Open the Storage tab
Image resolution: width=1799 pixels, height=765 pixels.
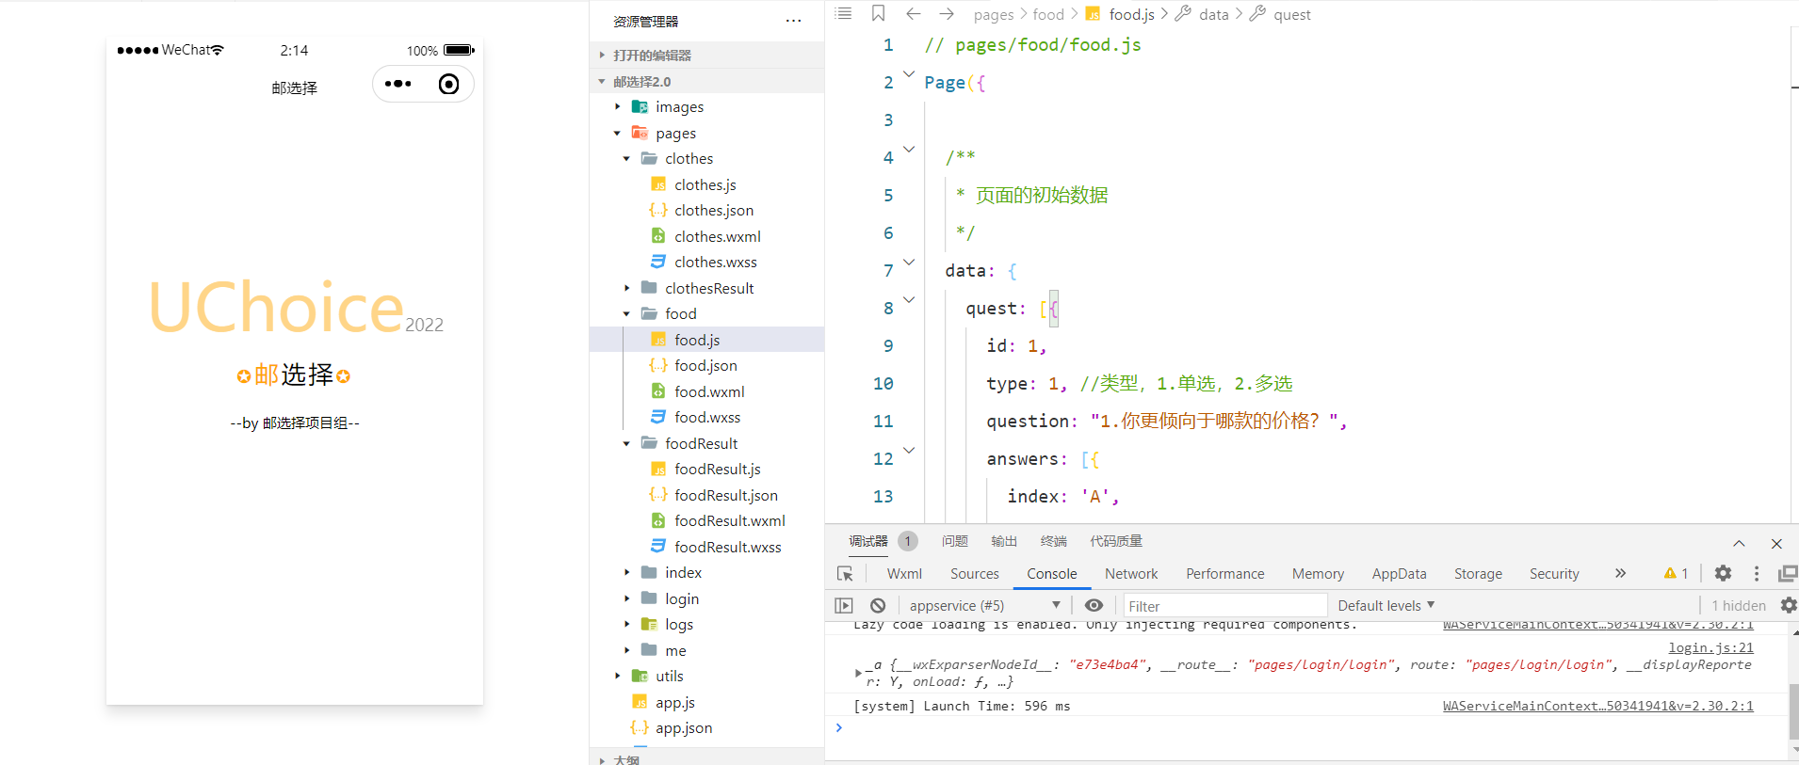click(x=1478, y=573)
